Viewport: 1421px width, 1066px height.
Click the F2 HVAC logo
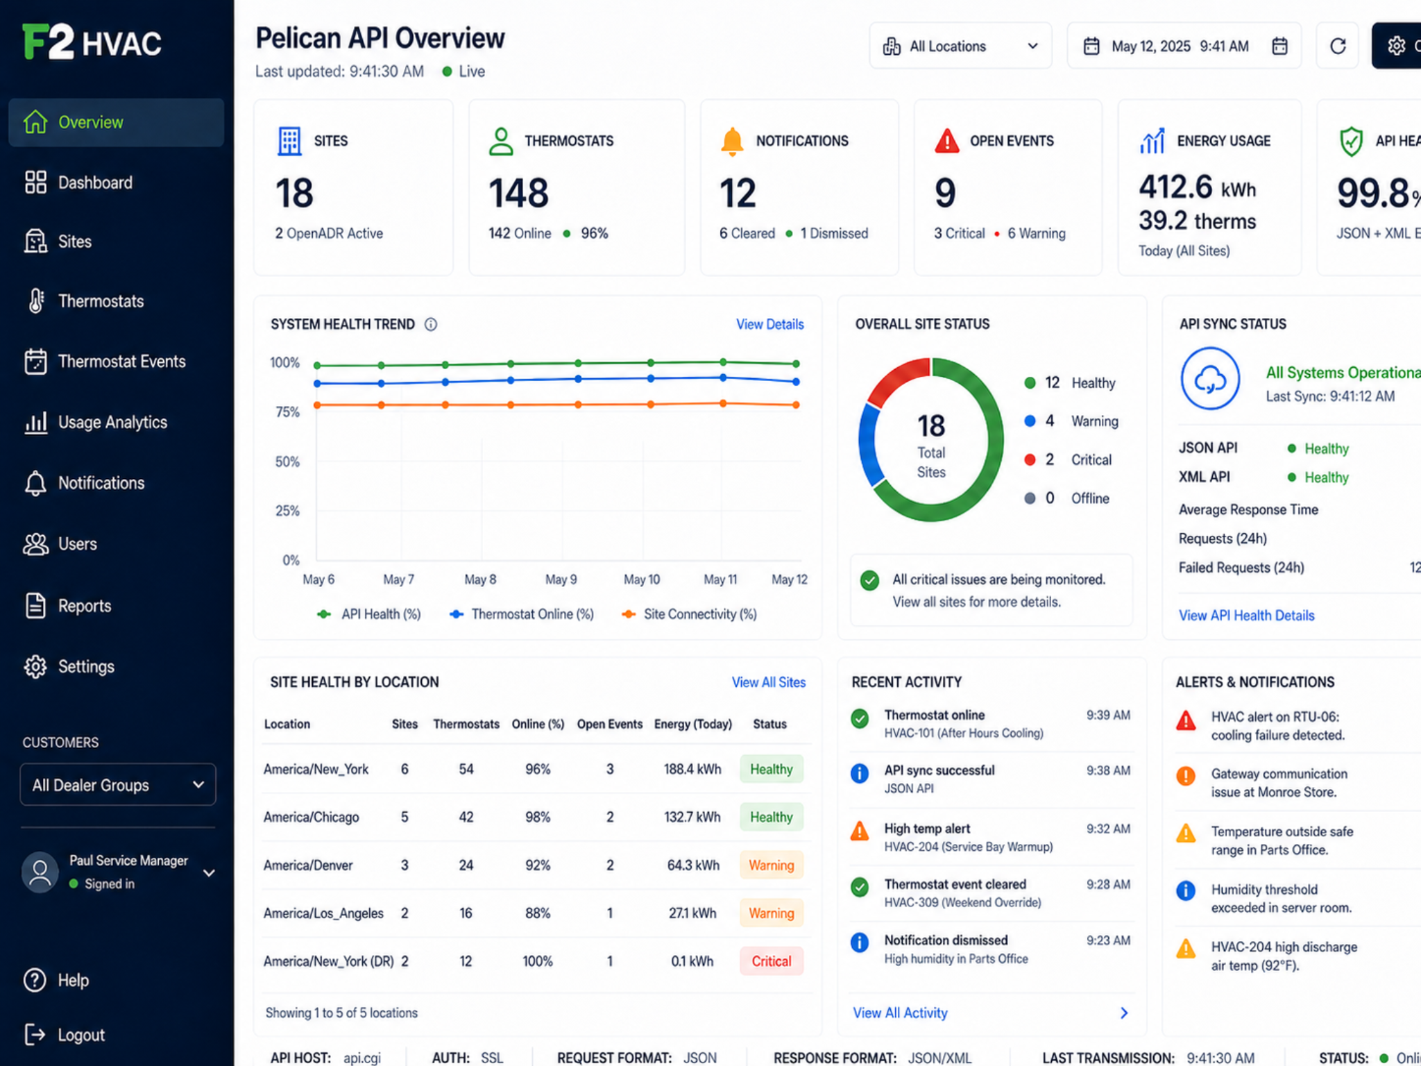[x=92, y=42]
